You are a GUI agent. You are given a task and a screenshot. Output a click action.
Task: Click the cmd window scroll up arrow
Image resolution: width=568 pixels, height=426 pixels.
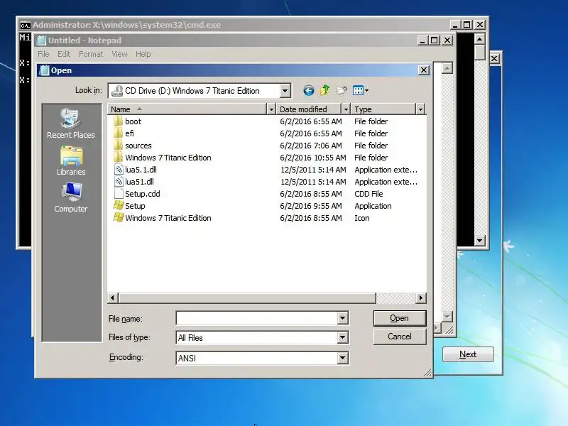(x=480, y=39)
